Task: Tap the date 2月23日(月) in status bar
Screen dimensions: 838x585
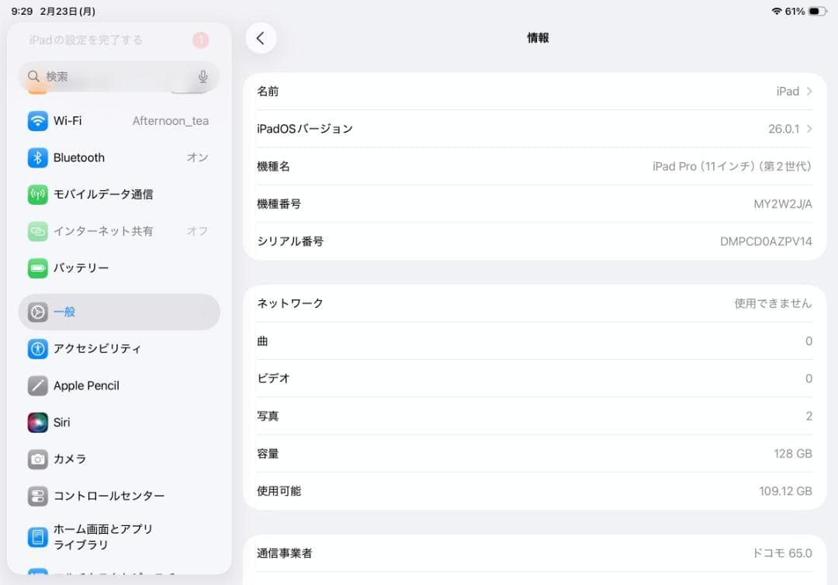Action: [x=68, y=11]
